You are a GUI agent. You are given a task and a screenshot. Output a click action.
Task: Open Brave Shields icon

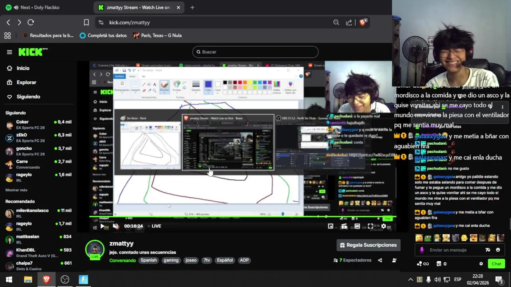coord(363,23)
